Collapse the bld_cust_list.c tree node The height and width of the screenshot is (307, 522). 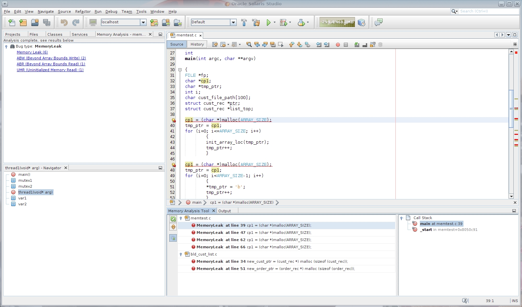[181, 254]
